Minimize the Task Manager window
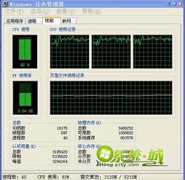The height and width of the screenshot is (180, 185). click(x=169, y=4)
